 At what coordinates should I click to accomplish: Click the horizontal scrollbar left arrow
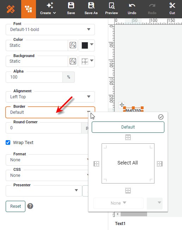click(117, 214)
